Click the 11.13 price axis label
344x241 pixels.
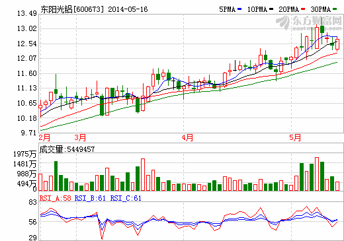(x=27, y=88)
